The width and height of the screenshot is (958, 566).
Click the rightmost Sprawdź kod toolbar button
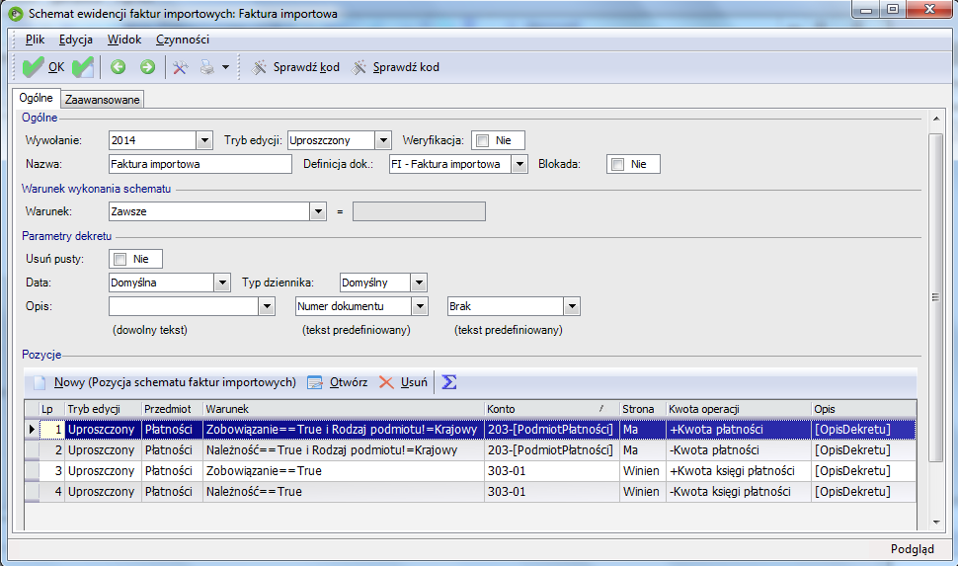395,67
